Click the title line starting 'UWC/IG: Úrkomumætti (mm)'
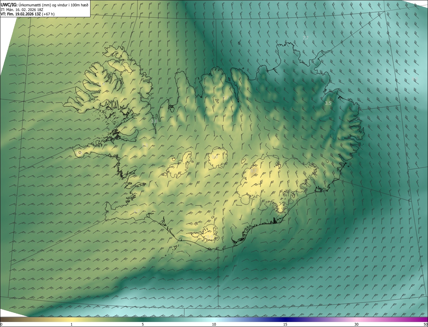 (44, 4)
